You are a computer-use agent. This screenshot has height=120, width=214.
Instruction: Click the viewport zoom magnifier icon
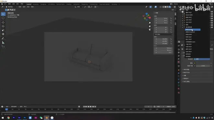150,23
